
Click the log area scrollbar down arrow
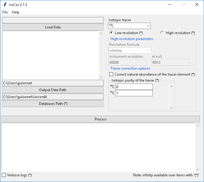pos(197,169)
